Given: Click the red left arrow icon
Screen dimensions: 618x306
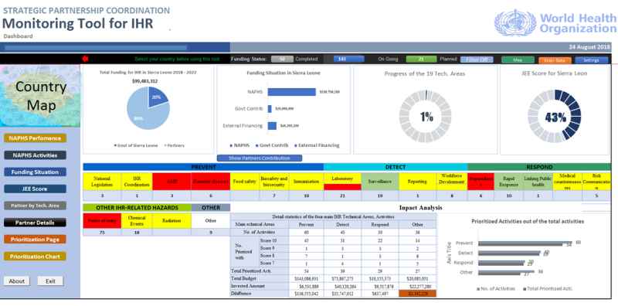Looking at the screenshot, I should tap(85, 59).
